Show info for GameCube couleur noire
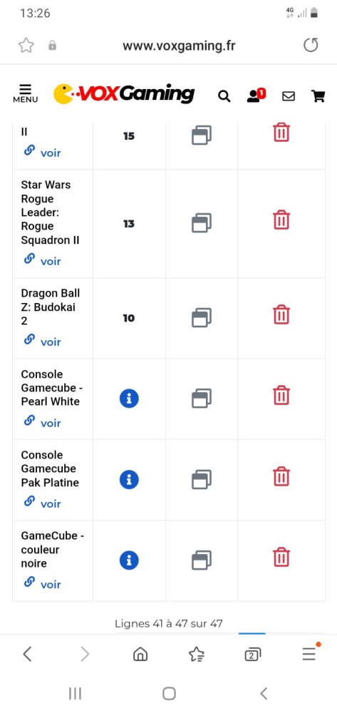This screenshot has height=713, width=337. (129, 560)
